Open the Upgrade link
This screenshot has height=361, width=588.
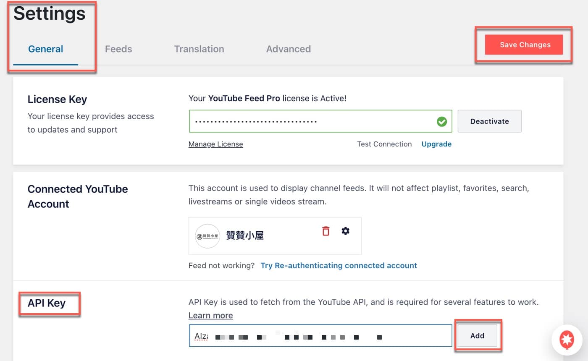pos(436,144)
